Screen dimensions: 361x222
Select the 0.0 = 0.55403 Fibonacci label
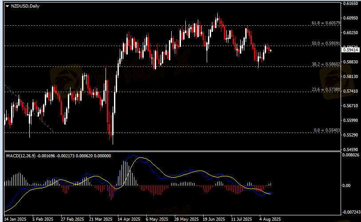327,130
